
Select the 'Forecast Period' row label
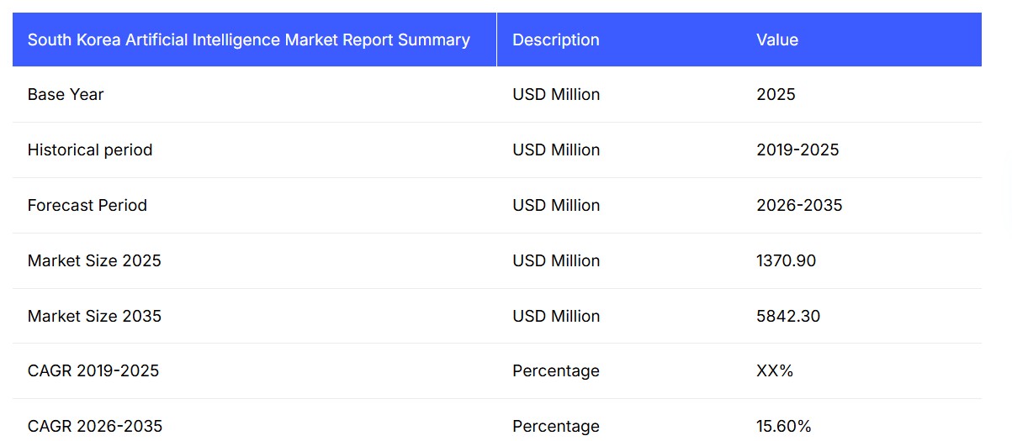click(x=87, y=205)
